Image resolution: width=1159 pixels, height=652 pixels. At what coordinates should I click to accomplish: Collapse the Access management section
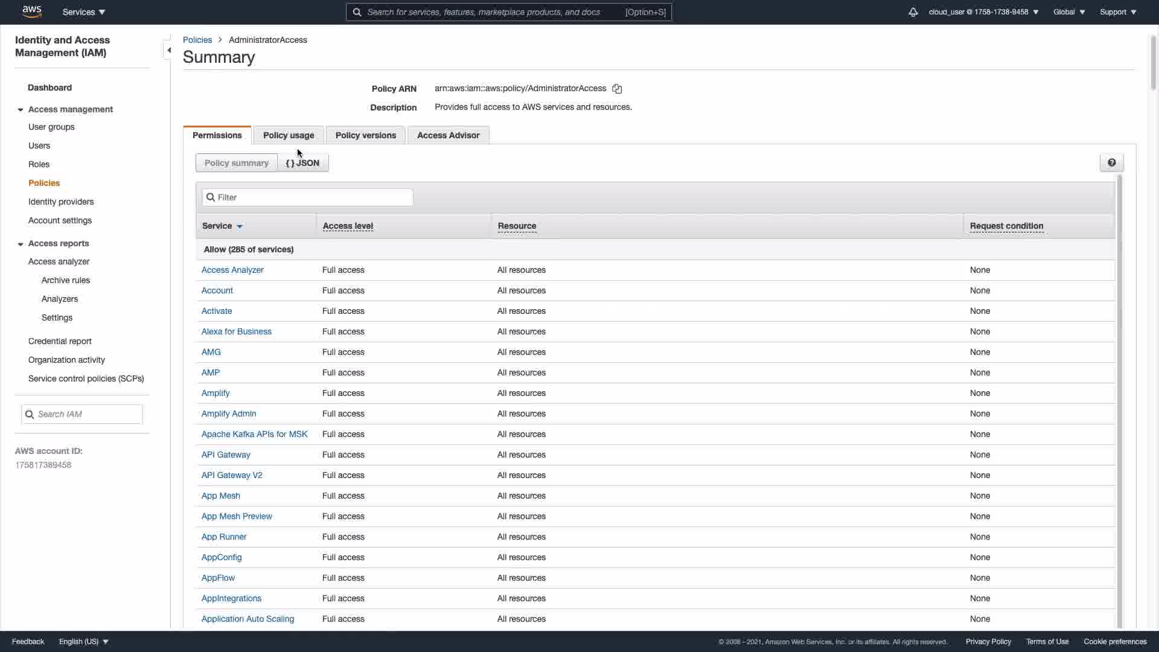21,110
